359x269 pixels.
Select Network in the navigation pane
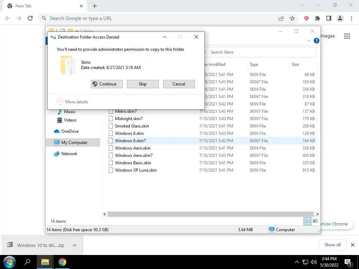pyautogui.click(x=69, y=154)
